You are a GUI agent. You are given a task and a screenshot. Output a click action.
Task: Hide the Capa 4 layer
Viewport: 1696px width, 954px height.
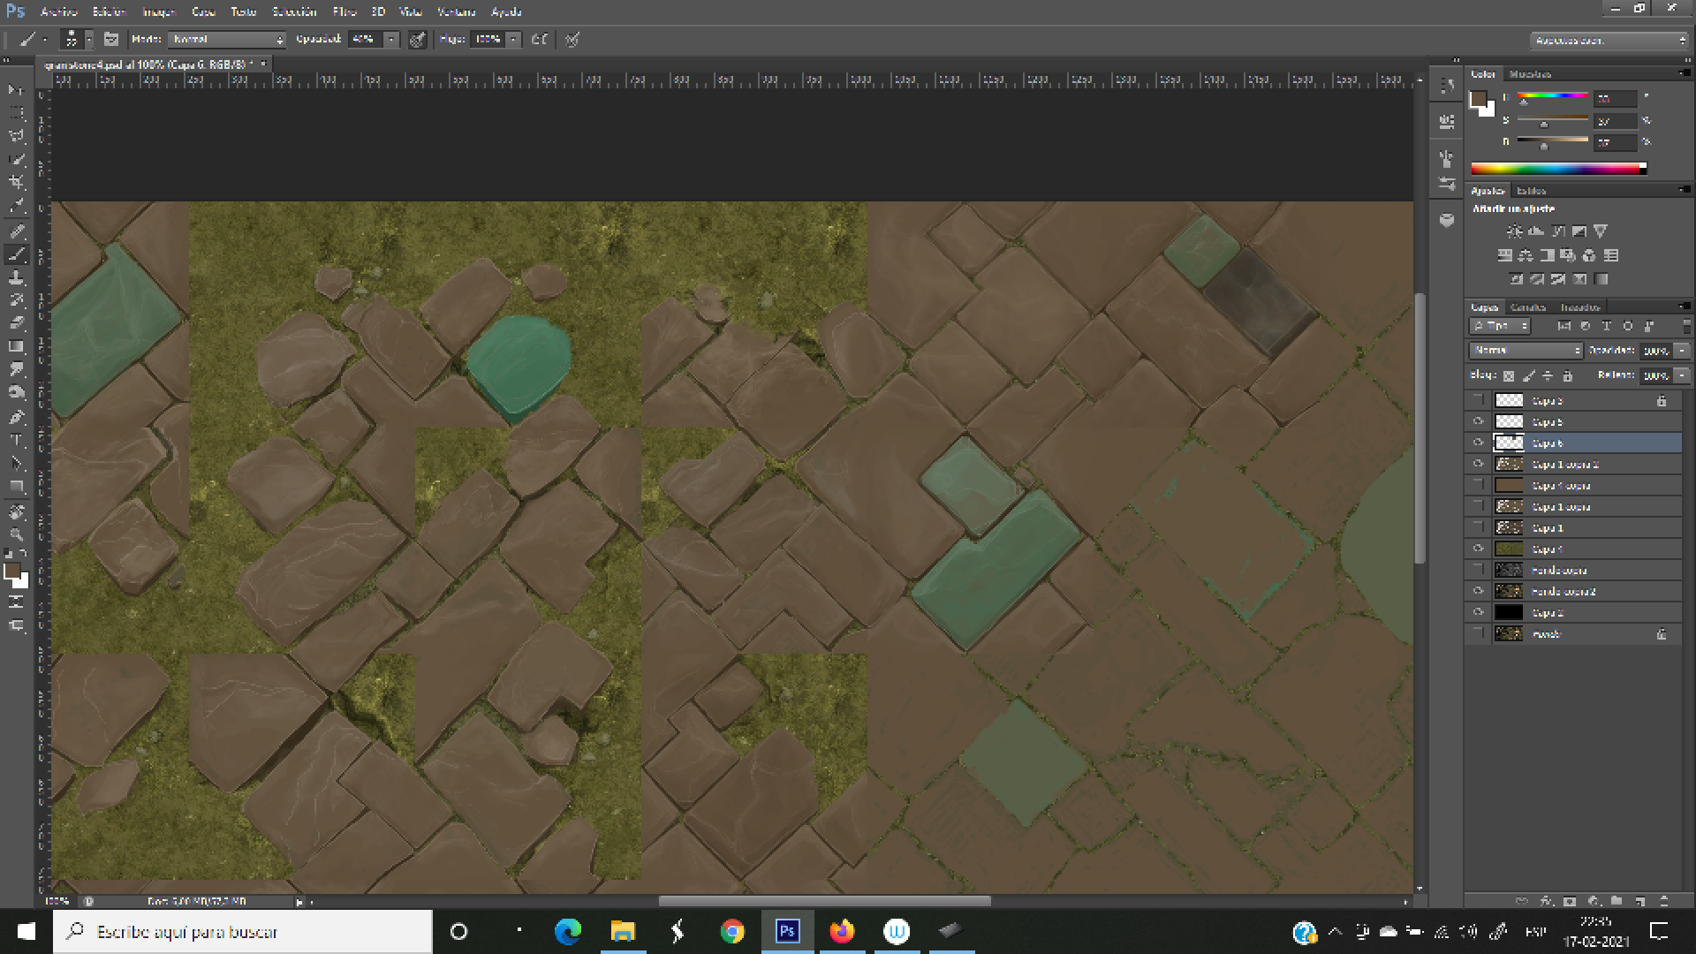[x=1478, y=549]
